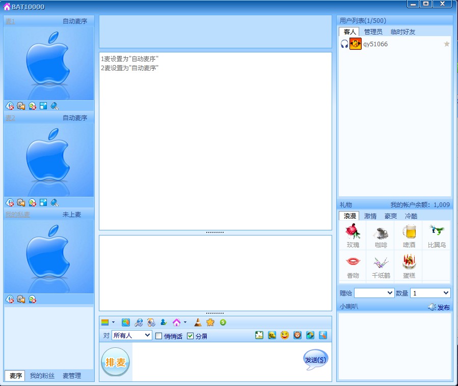
Task: Click the 排麦 queue button
Action: pos(115,362)
